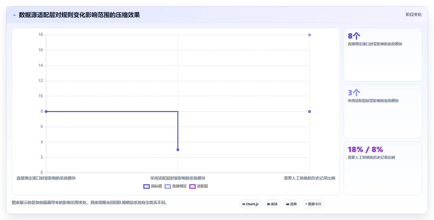The width and height of the screenshot is (434, 220).
Task: Click the y-axis value 10
Action: (41, 96)
